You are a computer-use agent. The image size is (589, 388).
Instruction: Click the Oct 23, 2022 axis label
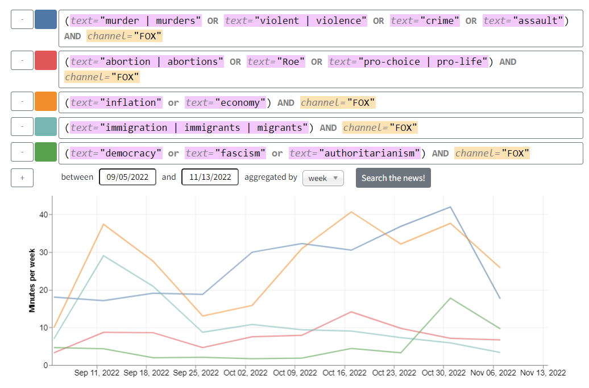click(x=394, y=373)
